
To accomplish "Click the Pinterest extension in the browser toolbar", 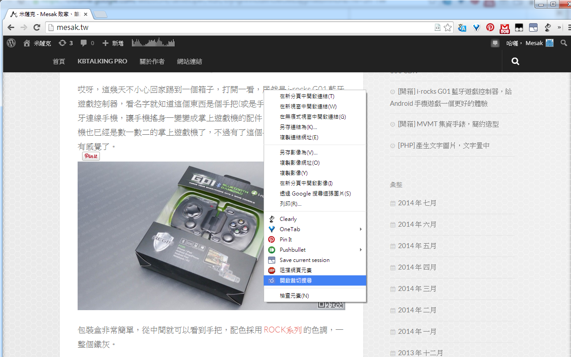I will click(490, 27).
